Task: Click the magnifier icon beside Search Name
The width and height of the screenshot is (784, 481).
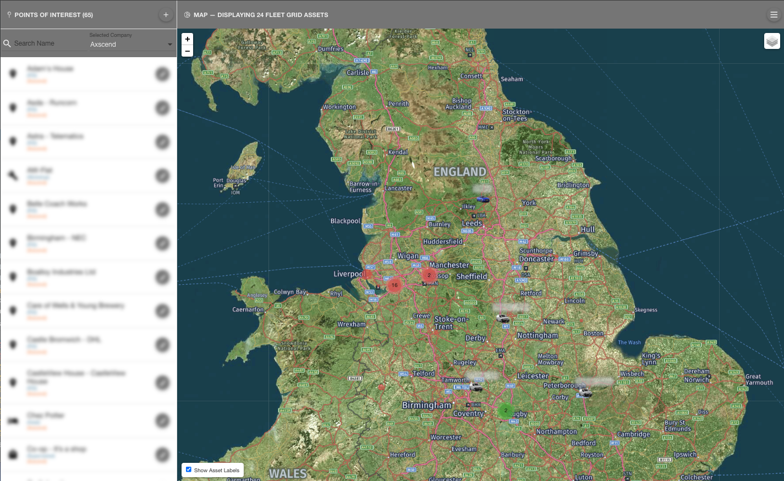Action: point(7,43)
